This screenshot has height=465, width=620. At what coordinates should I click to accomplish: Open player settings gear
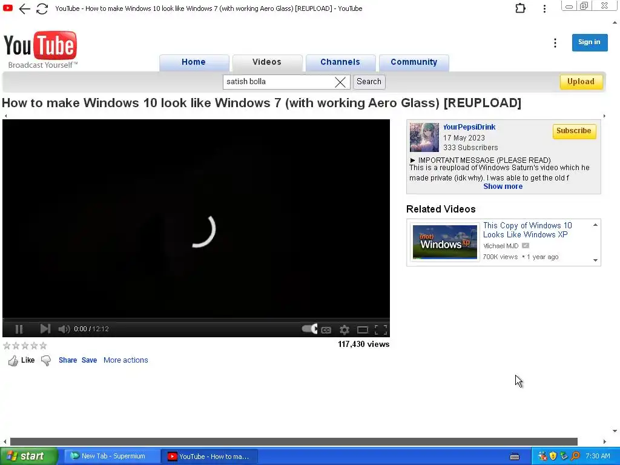click(345, 330)
